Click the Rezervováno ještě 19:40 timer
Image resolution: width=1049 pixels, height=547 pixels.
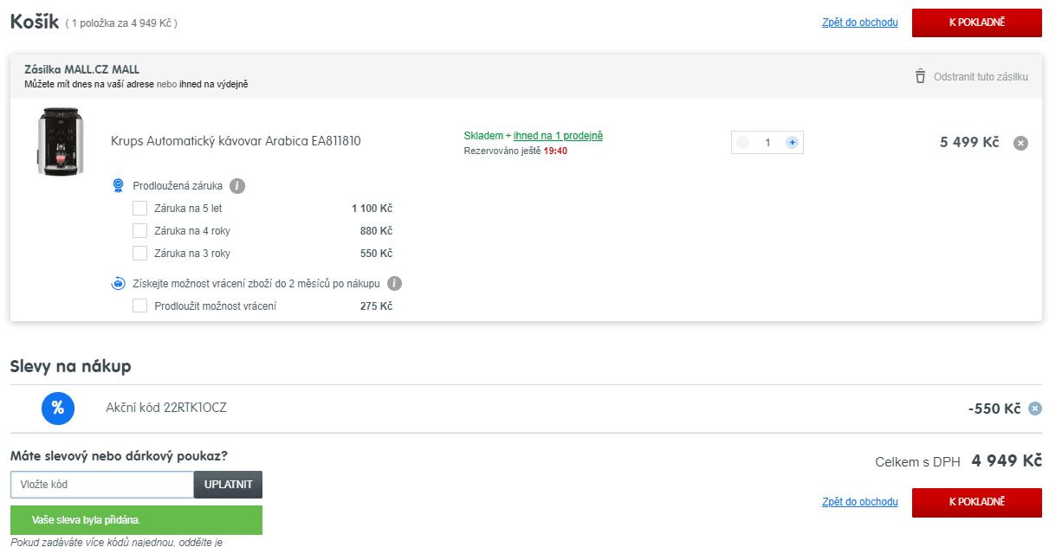click(x=515, y=151)
